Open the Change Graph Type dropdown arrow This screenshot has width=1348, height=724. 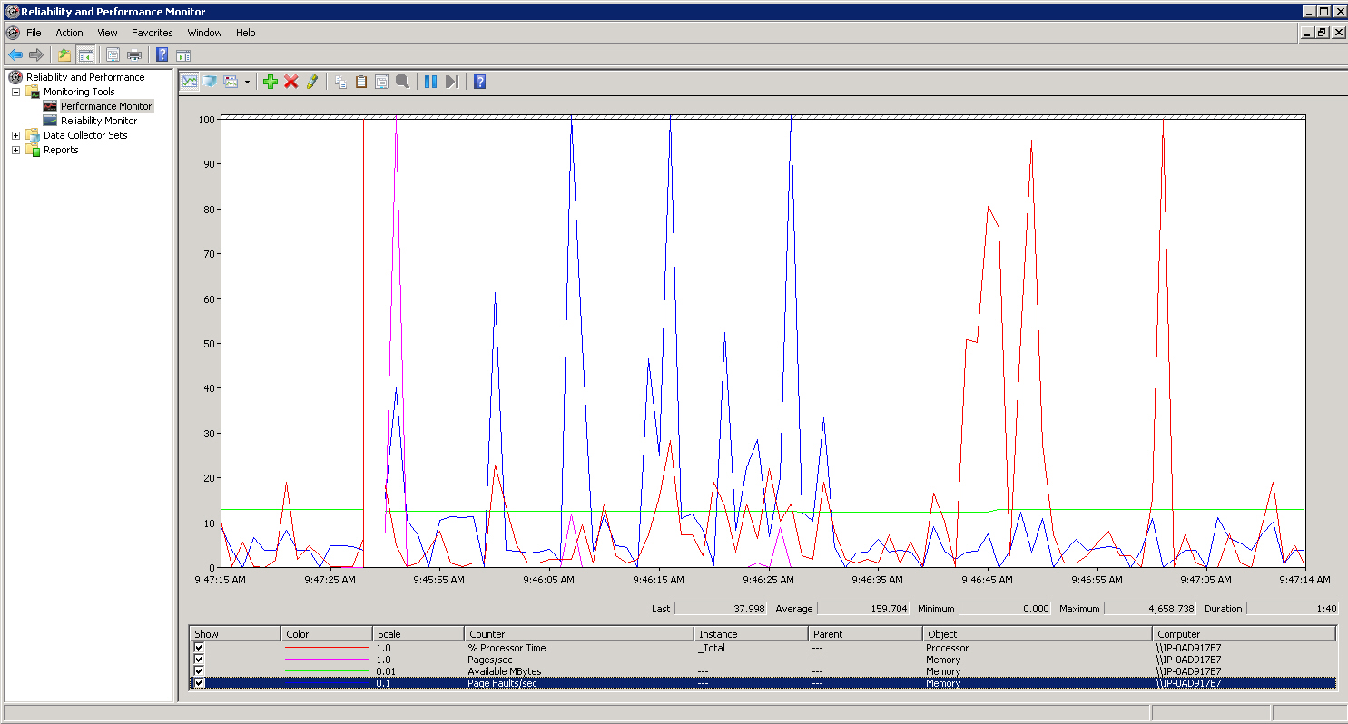tap(247, 82)
